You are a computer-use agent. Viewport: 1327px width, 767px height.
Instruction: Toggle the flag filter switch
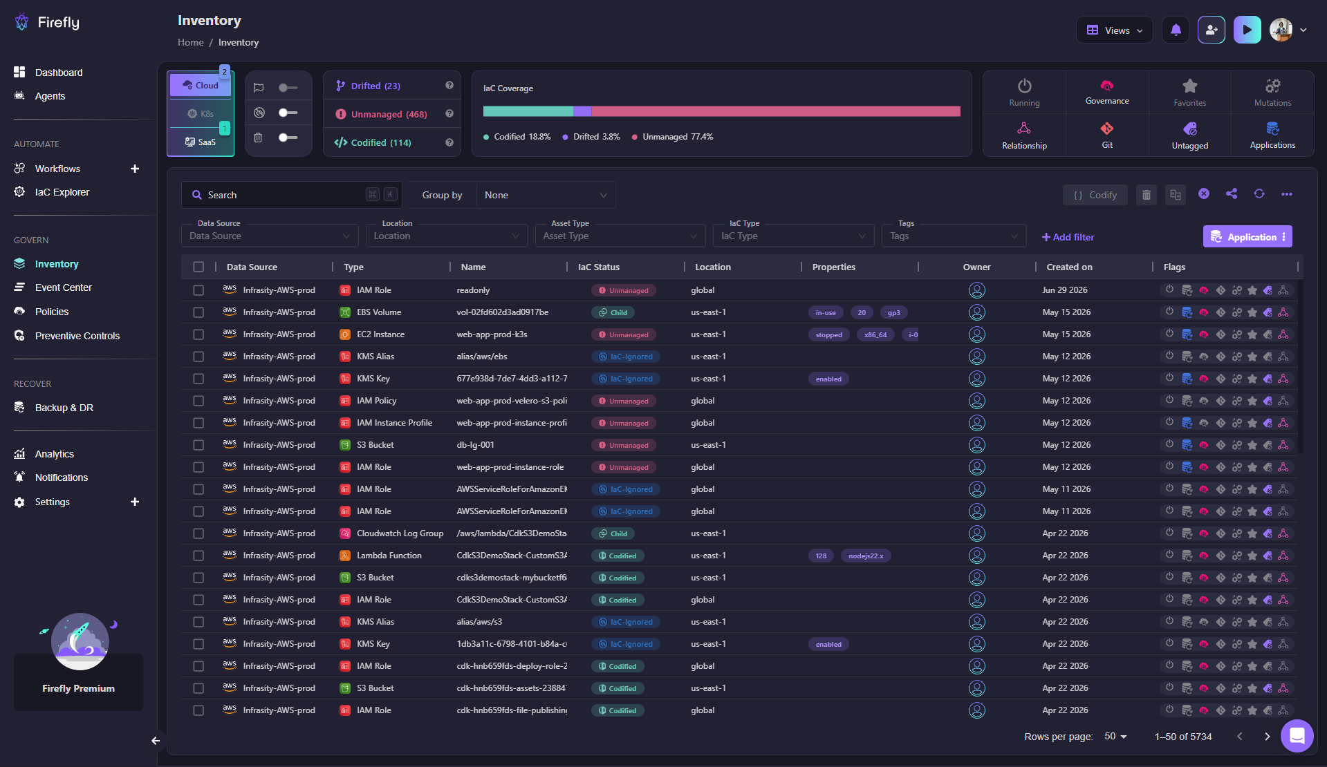(288, 88)
